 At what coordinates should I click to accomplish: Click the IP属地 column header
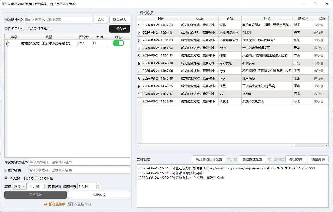(303, 19)
